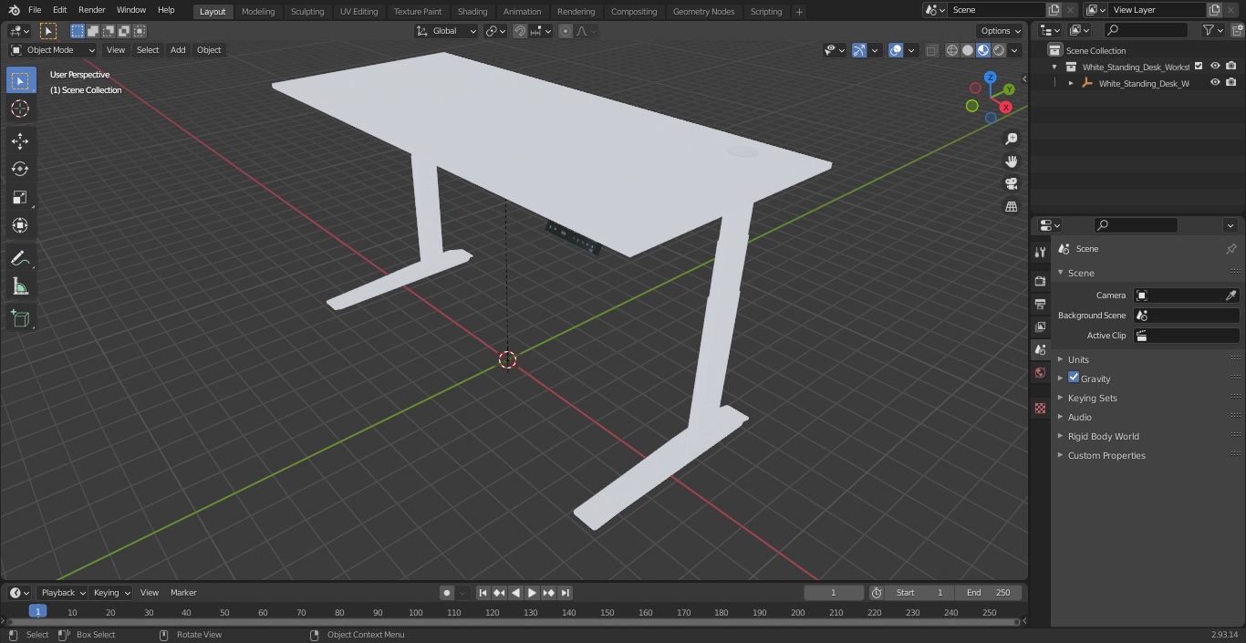Open the File menu
The width and height of the screenshot is (1246, 643).
point(35,10)
